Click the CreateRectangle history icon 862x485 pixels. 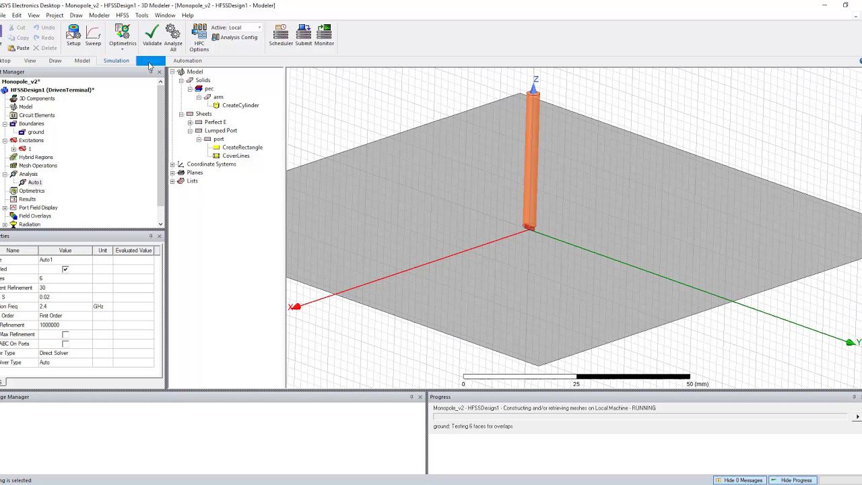[216, 148]
